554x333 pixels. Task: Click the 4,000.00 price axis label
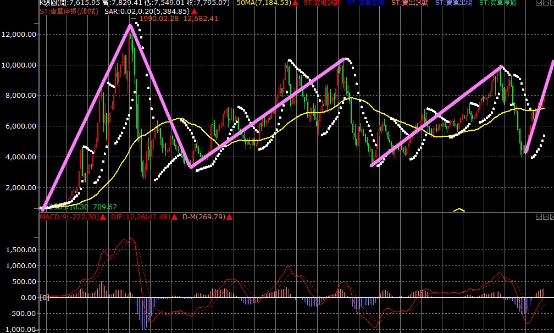(21, 157)
